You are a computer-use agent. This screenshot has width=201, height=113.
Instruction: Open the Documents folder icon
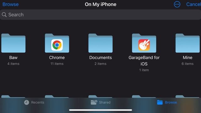click(100, 43)
